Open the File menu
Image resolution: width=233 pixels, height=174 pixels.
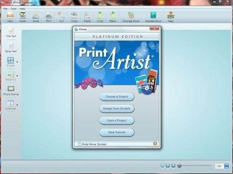tap(6, 9)
